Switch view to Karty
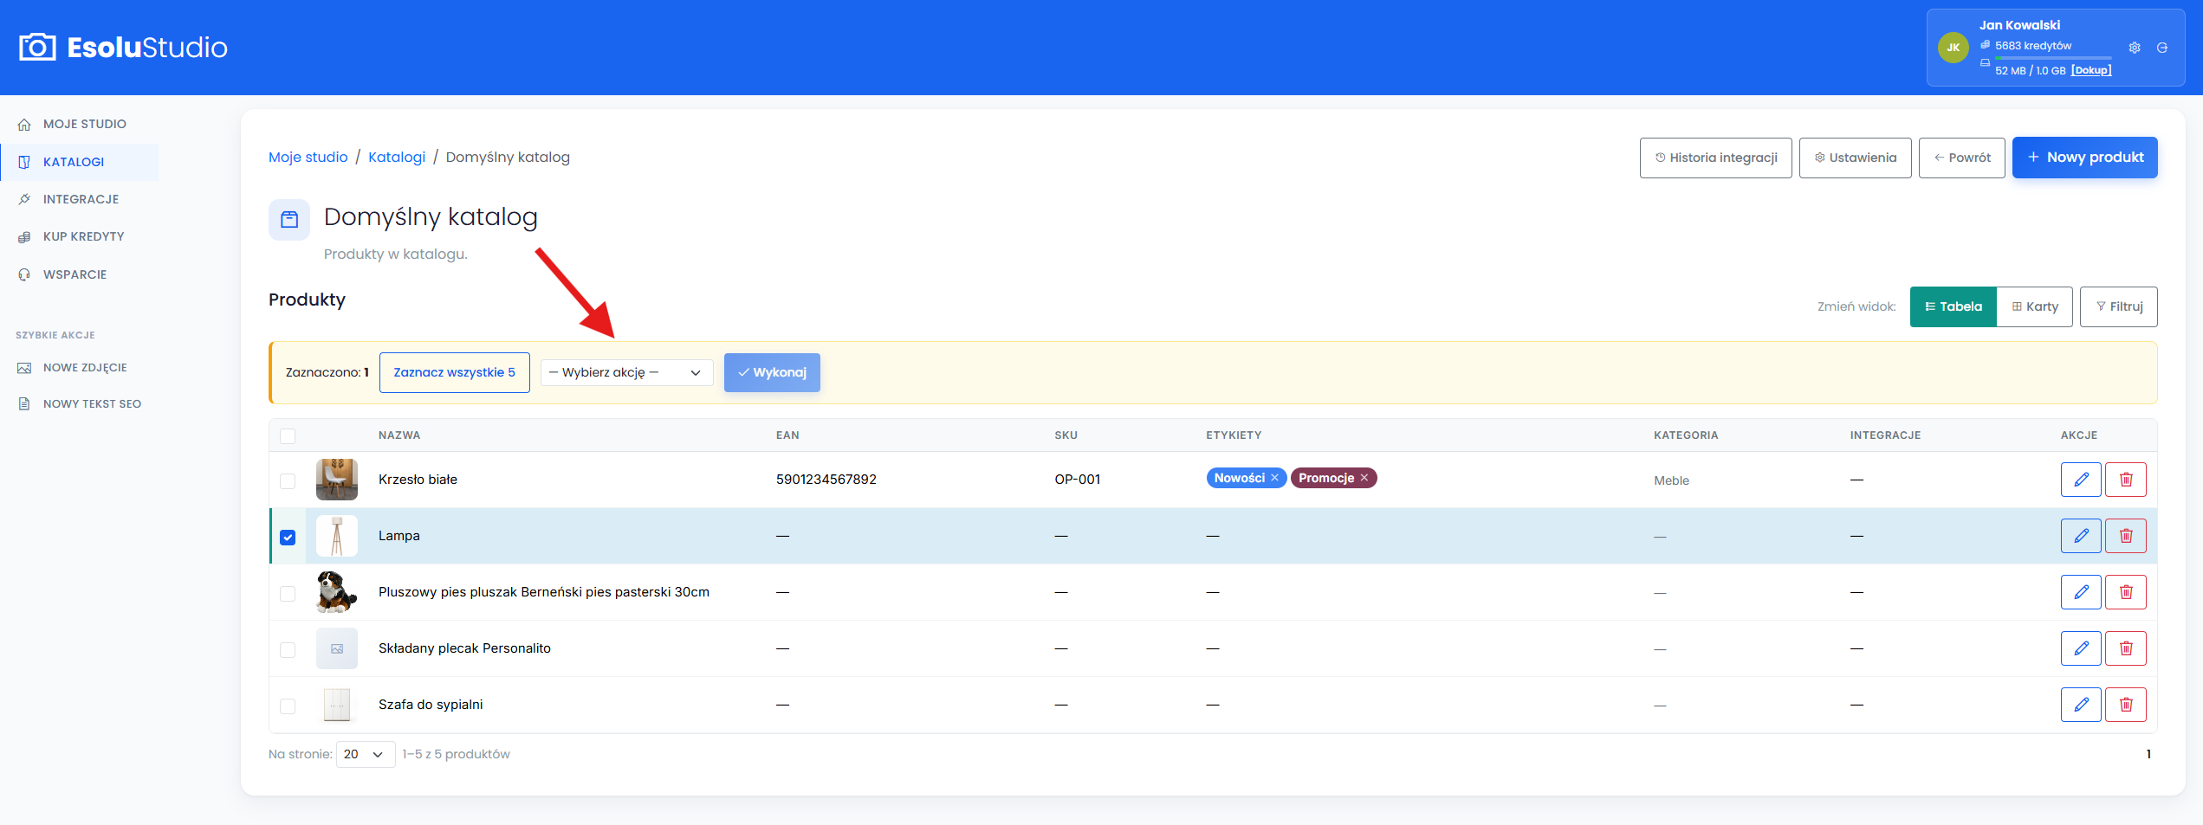Image resolution: width=2203 pixels, height=825 pixels. click(2034, 306)
